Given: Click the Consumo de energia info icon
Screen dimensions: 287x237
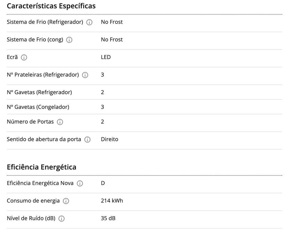Looking at the screenshot, I should click(66, 201).
